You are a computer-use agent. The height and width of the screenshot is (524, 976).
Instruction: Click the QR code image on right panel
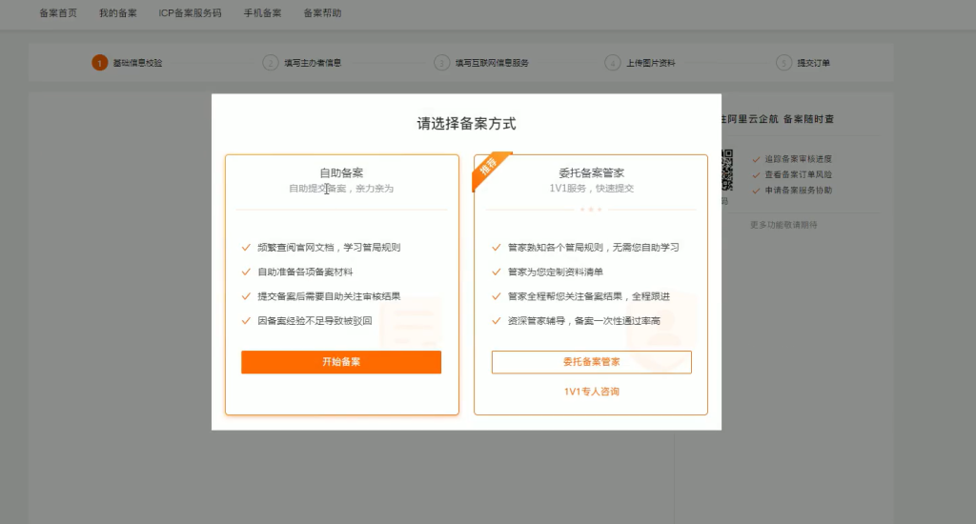pos(727,169)
